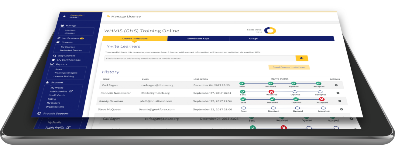Screen dimensions: 395x145
Task: Click the Provide Support lifebuoy icon
Action: (39, 114)
